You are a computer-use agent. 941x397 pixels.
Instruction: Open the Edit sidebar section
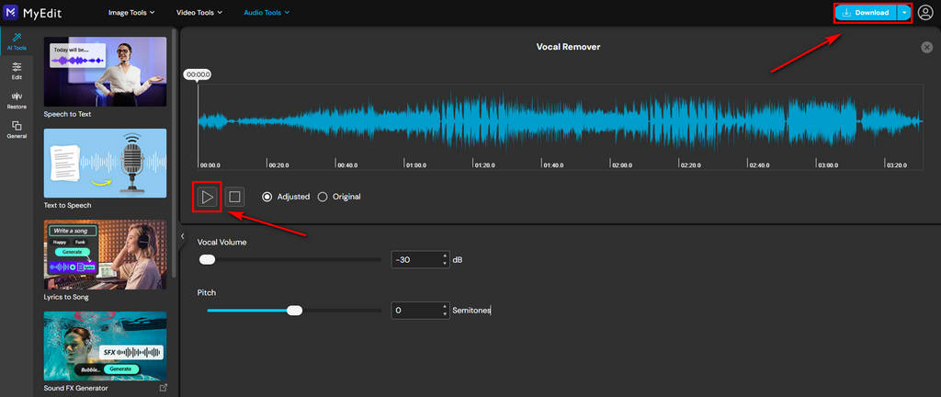(x=17, y=71)
